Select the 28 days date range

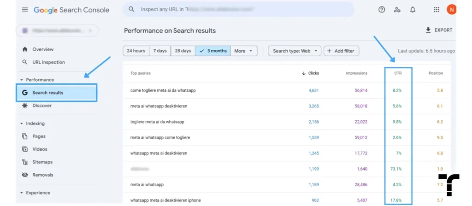pyautogui.click(x=183, y=51)
